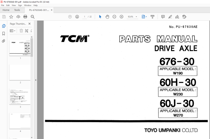Add star bookmark to file

[11, 16]
